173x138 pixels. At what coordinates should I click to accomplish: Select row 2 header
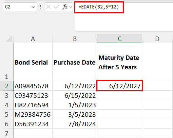(x=6, y=86)
